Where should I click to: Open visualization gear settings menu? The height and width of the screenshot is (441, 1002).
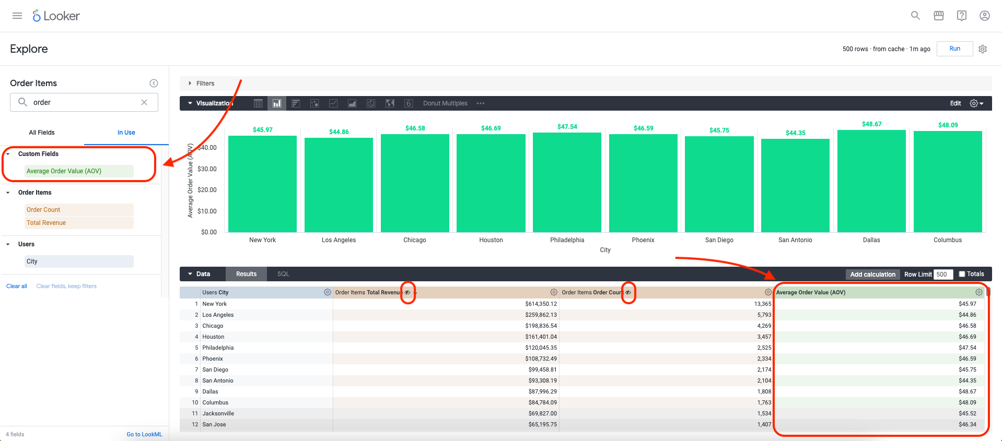[x=976, y=103]
